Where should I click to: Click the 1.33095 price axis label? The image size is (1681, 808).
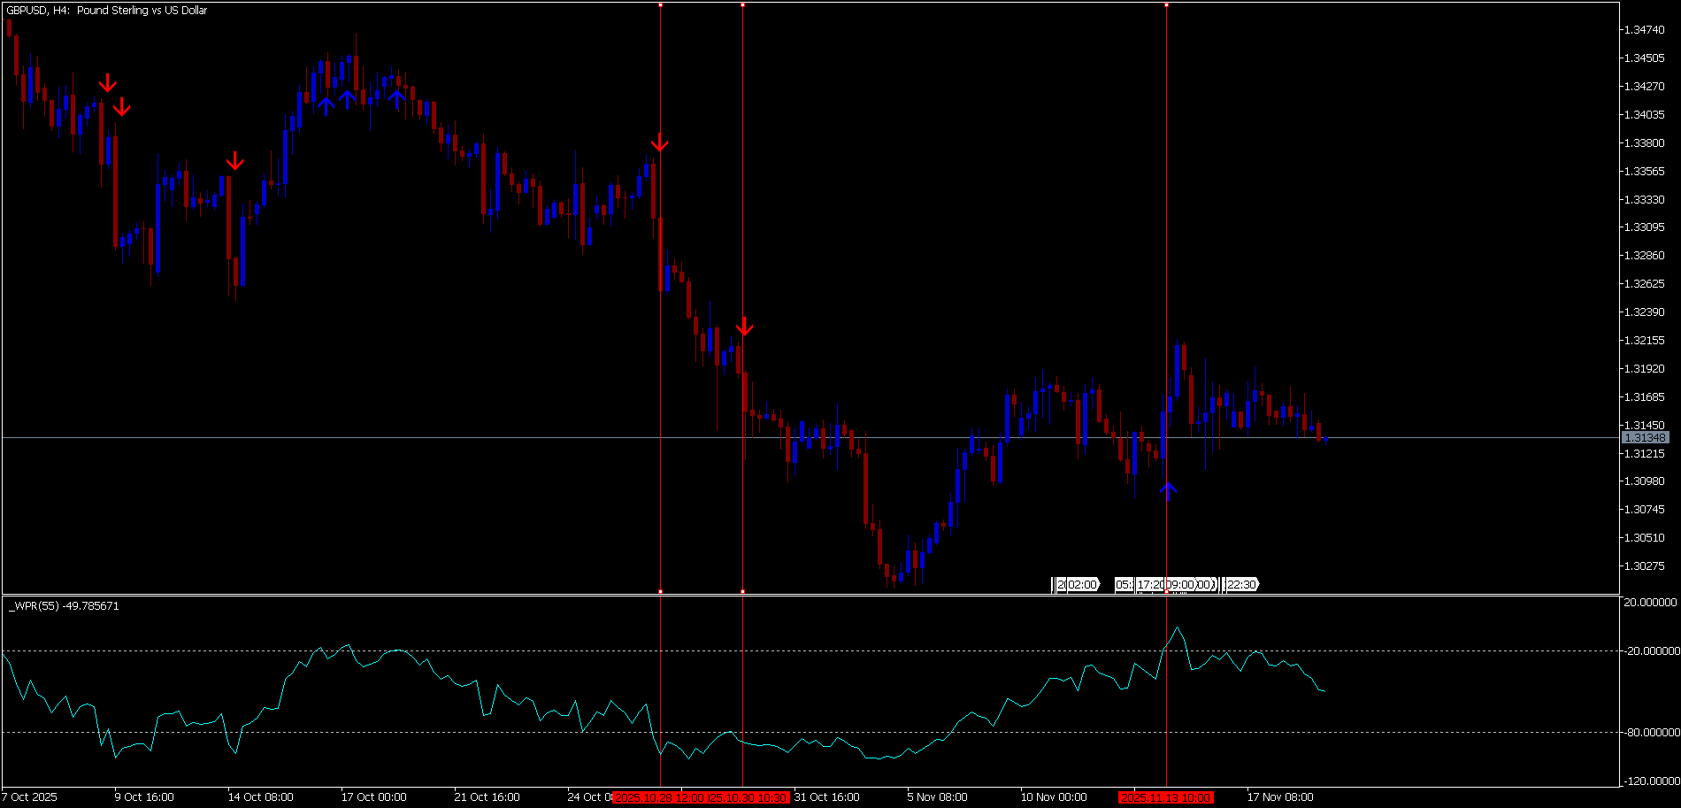click(x=1645, y=227)
